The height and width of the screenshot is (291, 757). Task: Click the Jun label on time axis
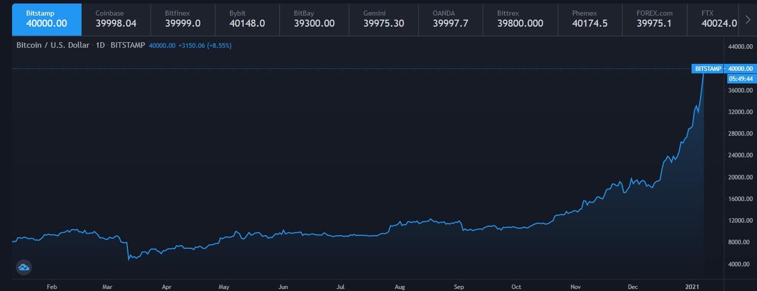[x=283, y=286]
